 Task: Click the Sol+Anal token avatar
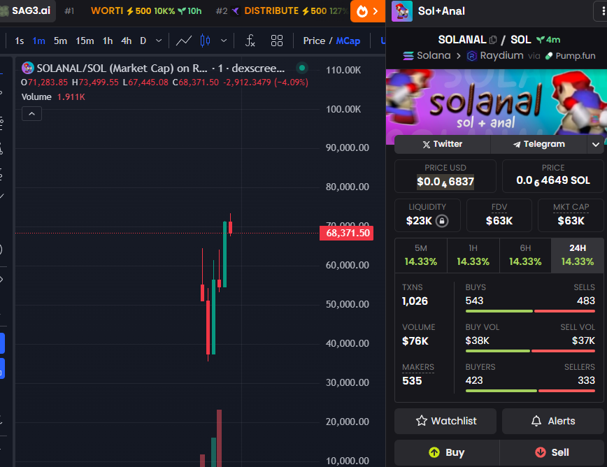click(402, 10)
